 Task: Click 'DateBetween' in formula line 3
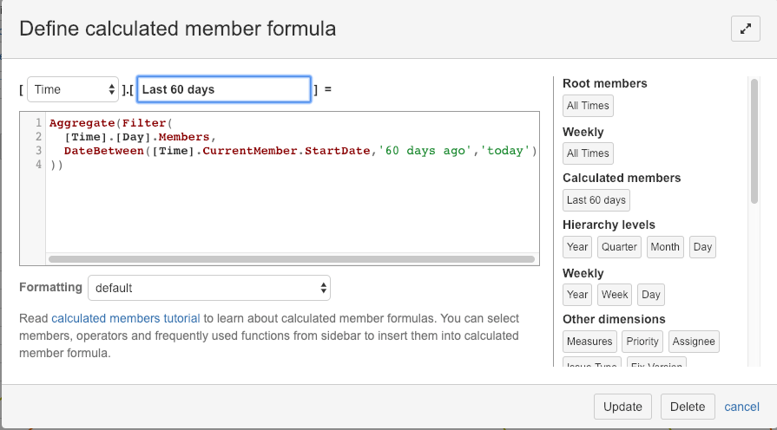coord(104,151)
